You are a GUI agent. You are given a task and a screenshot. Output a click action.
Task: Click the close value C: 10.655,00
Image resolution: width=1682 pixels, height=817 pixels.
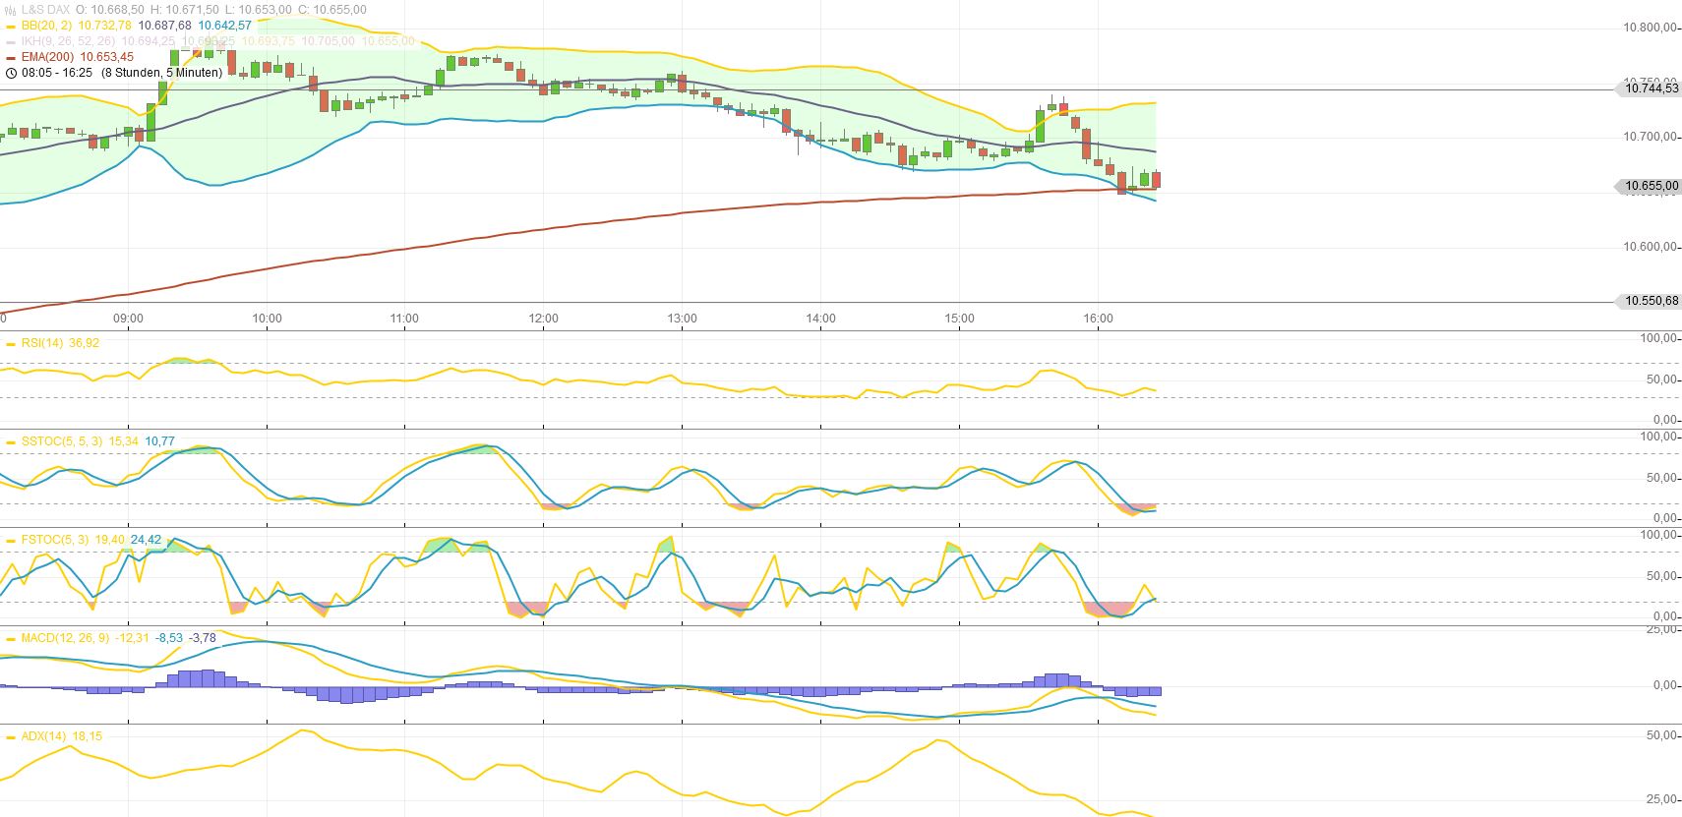332,10
